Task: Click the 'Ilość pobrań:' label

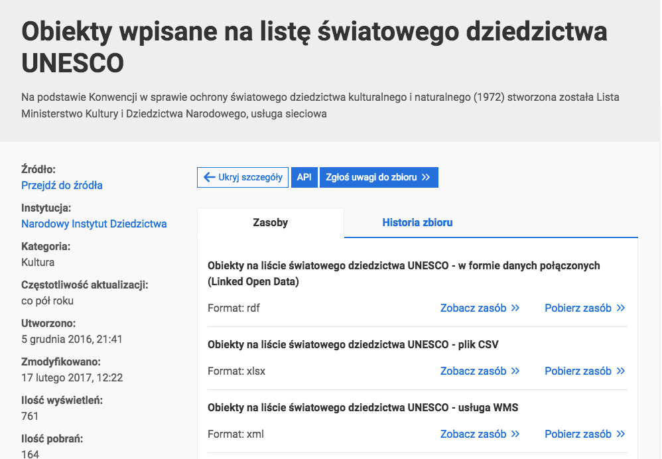Action: [x=52, y=438]
